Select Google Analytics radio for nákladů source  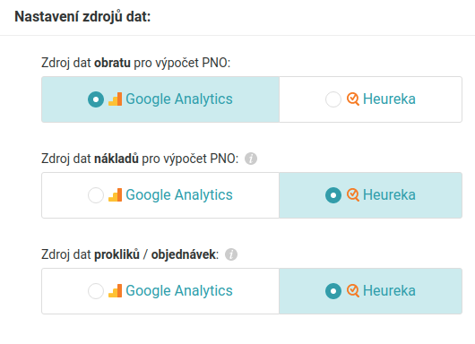click(96, 195)
